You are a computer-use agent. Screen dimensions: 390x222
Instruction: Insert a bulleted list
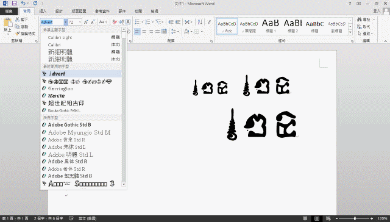(137, 22)
